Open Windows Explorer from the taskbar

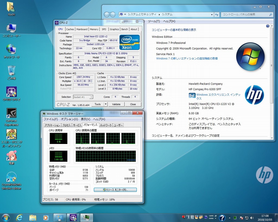pos(33,218)
